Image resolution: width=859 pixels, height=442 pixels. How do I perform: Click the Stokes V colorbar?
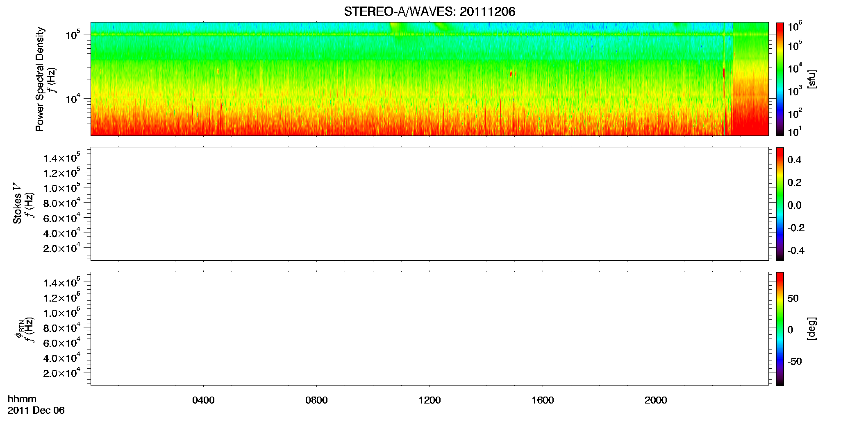[780, 204]
